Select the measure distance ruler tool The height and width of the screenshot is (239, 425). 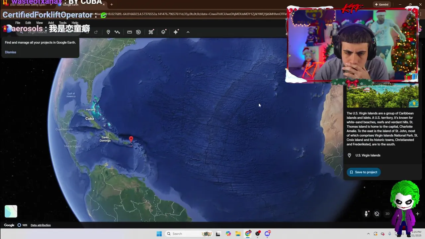point(129,32)
